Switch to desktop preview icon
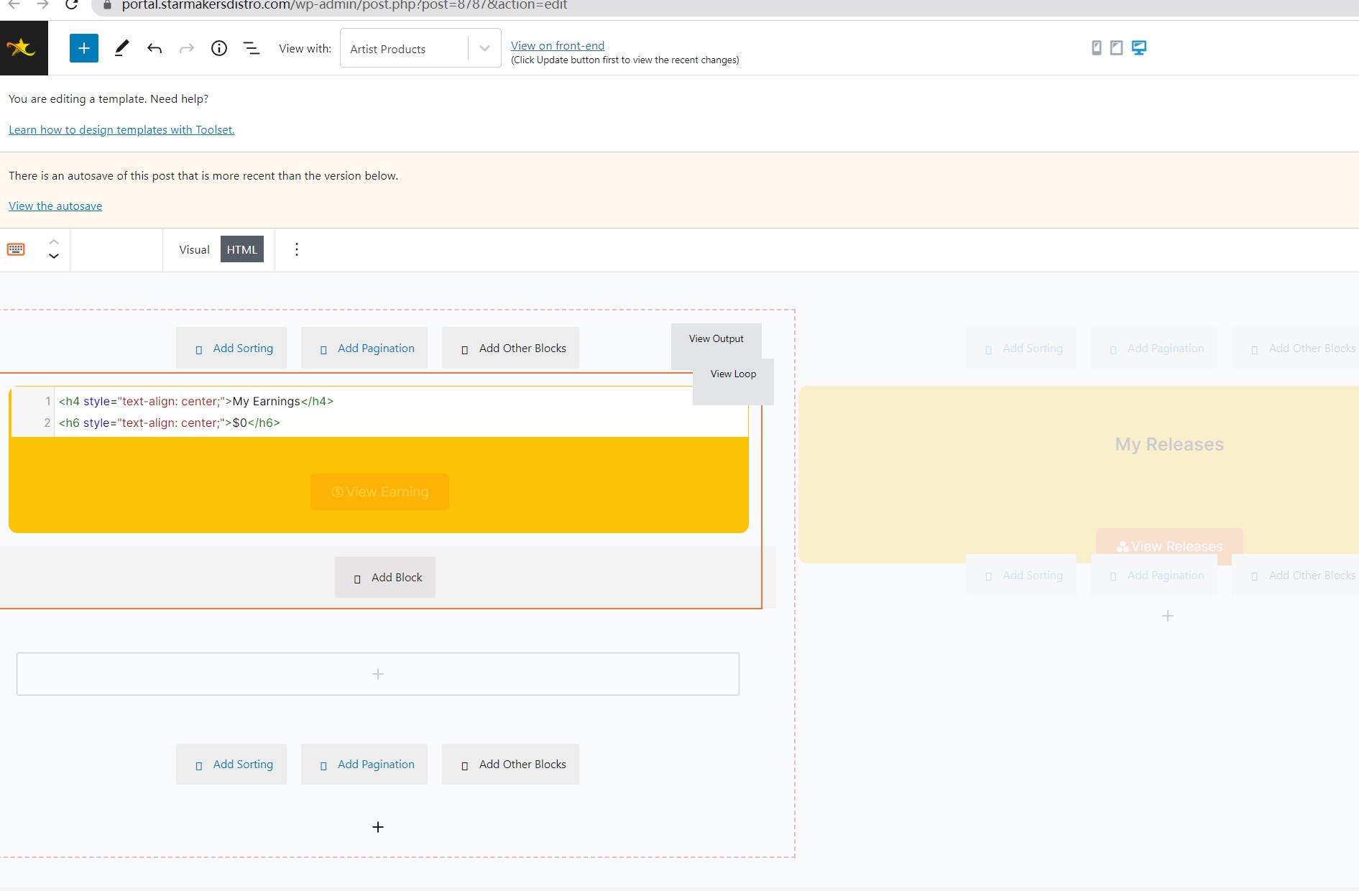 (1139, 47)
